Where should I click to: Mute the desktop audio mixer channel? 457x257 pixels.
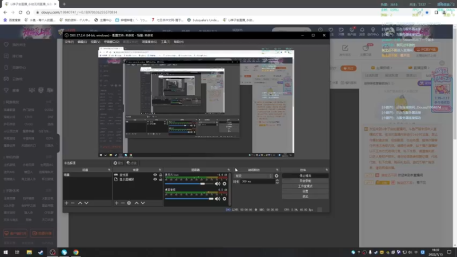[x=218, y=199]
